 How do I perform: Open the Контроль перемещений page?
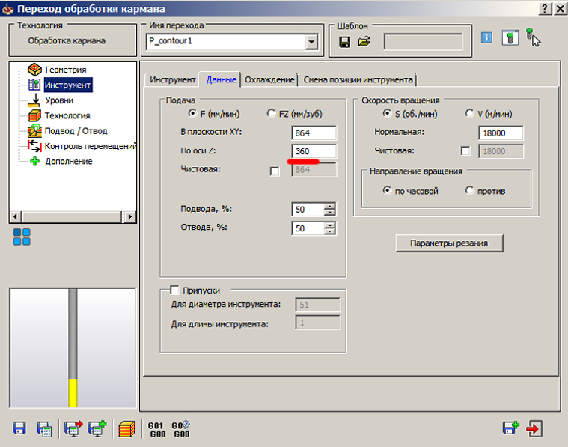point(91,146)
